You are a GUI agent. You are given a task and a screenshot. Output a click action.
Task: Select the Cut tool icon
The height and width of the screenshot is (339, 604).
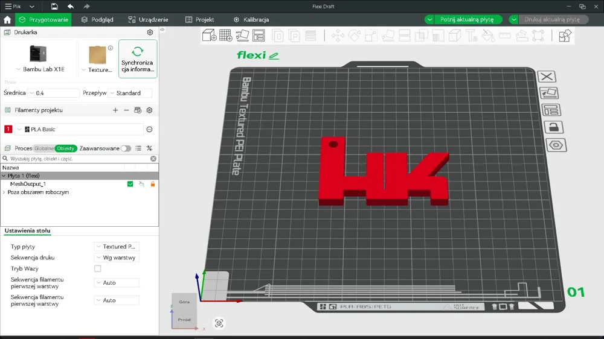(405, 36)
